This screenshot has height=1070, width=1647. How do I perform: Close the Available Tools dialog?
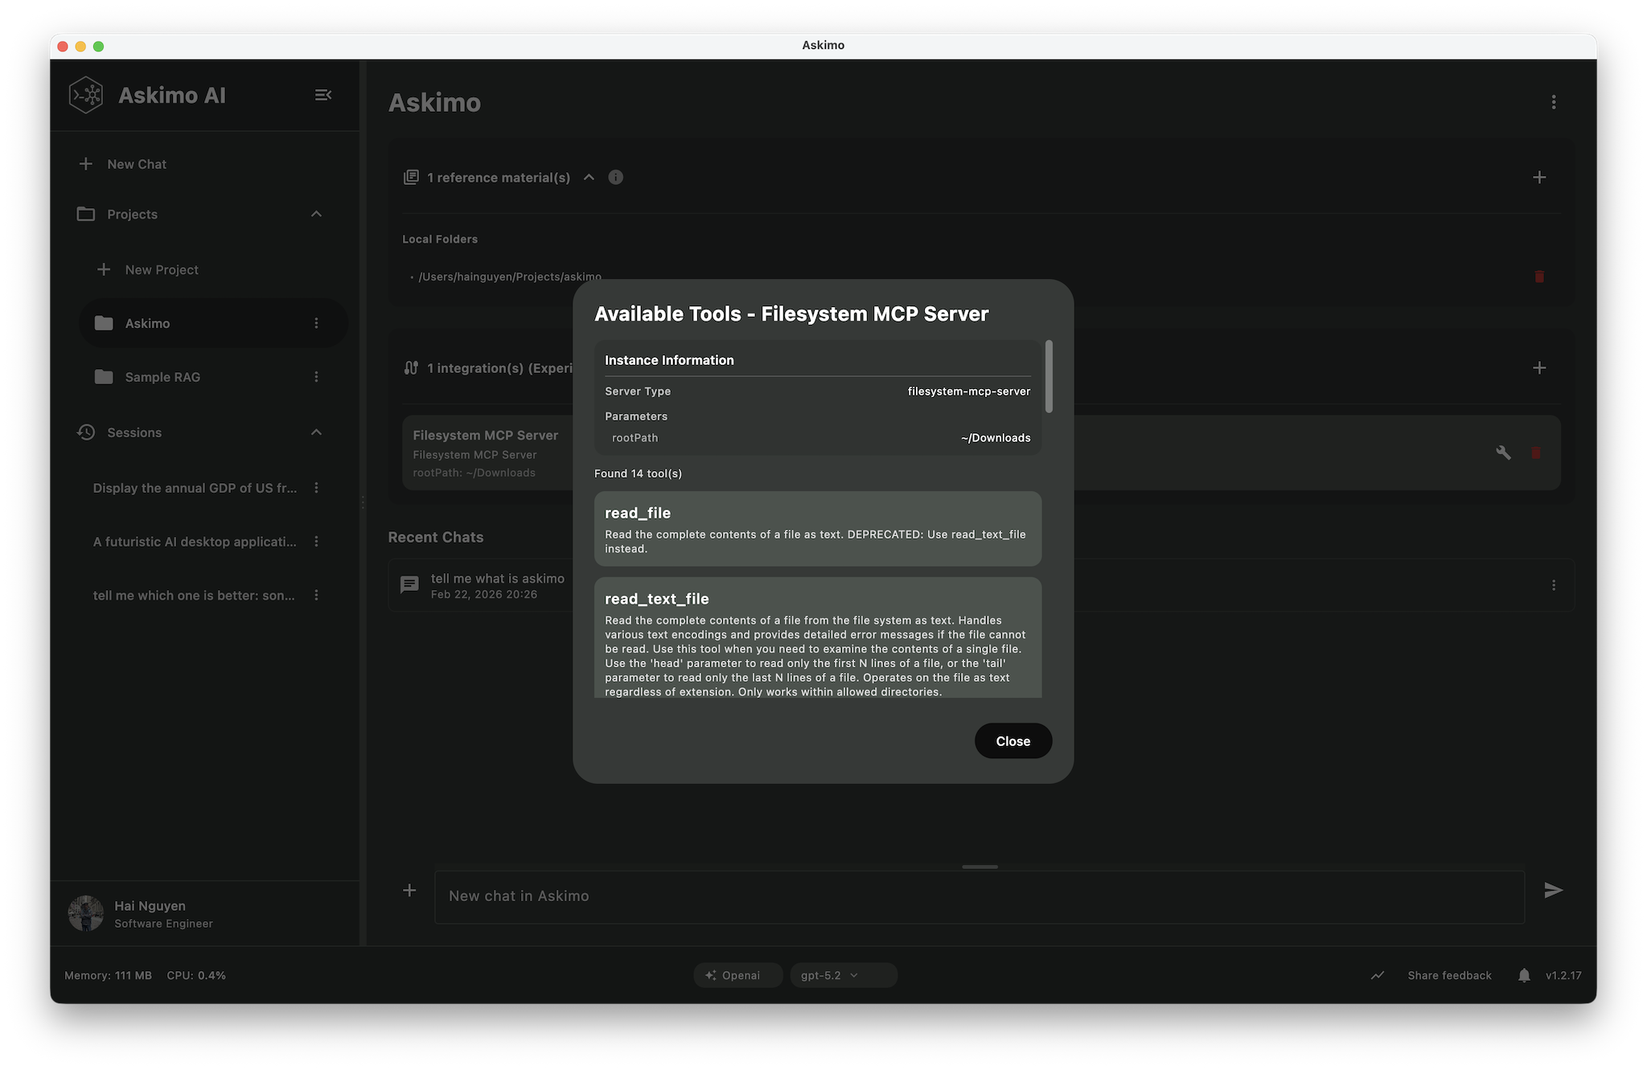(1013, 741)
